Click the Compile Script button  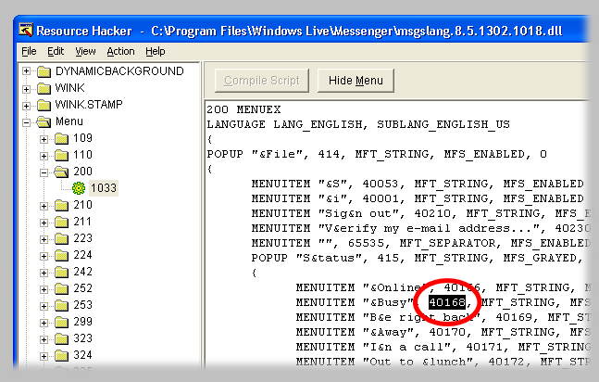pyautogui.click(x=262, y=81)
